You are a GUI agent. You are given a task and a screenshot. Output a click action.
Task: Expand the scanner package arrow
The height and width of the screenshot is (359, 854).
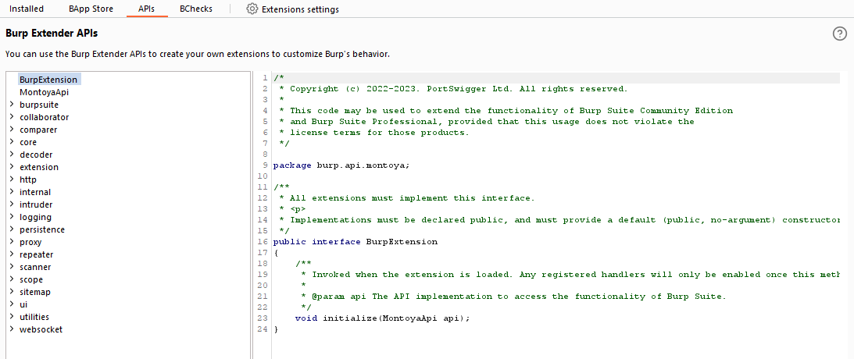pyautogui.click(x=12, y=267)
